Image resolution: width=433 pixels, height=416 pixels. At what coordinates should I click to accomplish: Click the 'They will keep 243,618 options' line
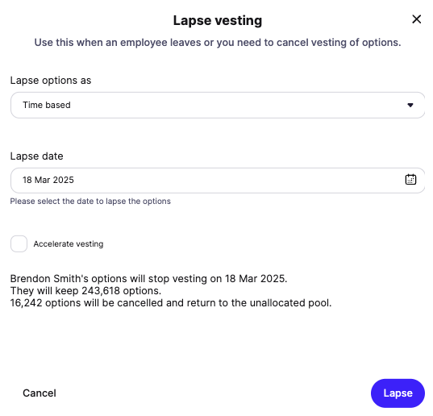click(x=85, y=291)
